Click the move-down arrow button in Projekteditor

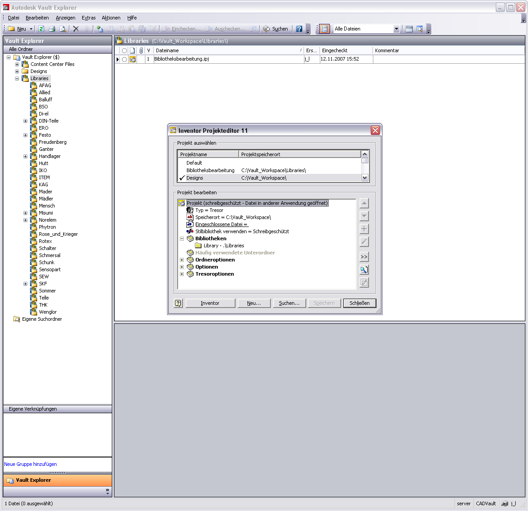[364, 216]
